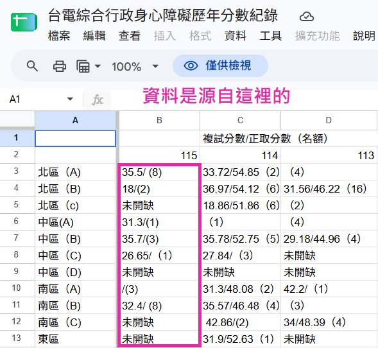
Task: Open the search magnifier tool
Action: pos(32,66)
